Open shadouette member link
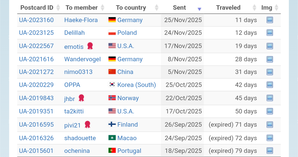The width and height of the screenshot is (298, 157). tap(80, 138)
